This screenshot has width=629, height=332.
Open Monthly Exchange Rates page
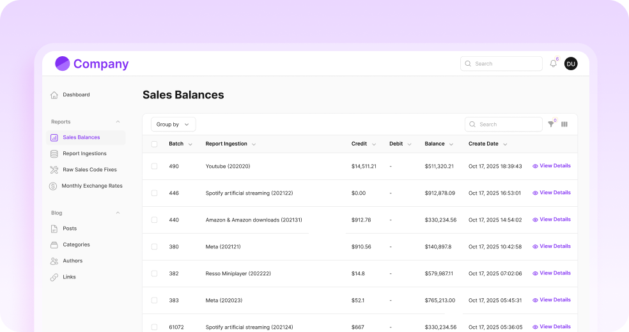pyautogui.click(x=92, y=186)
